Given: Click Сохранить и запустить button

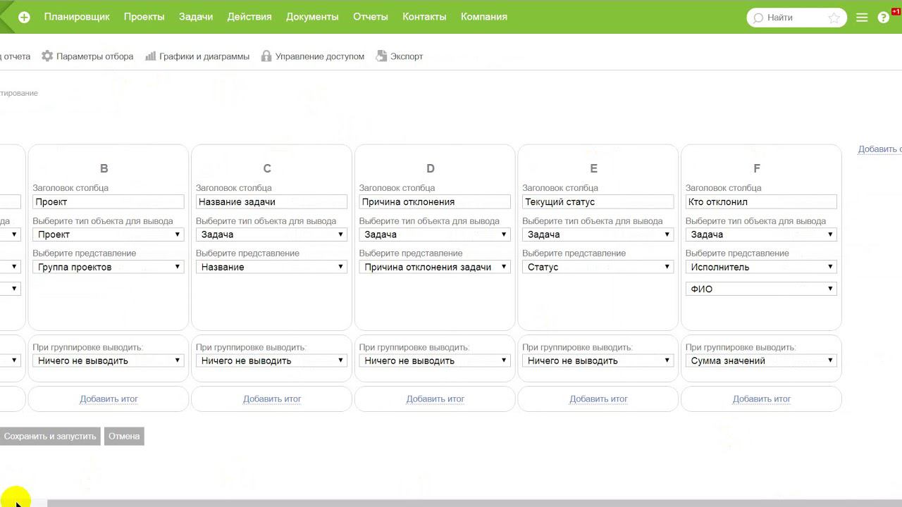Looking at the screenshot, I should click(x=49, y=436).
